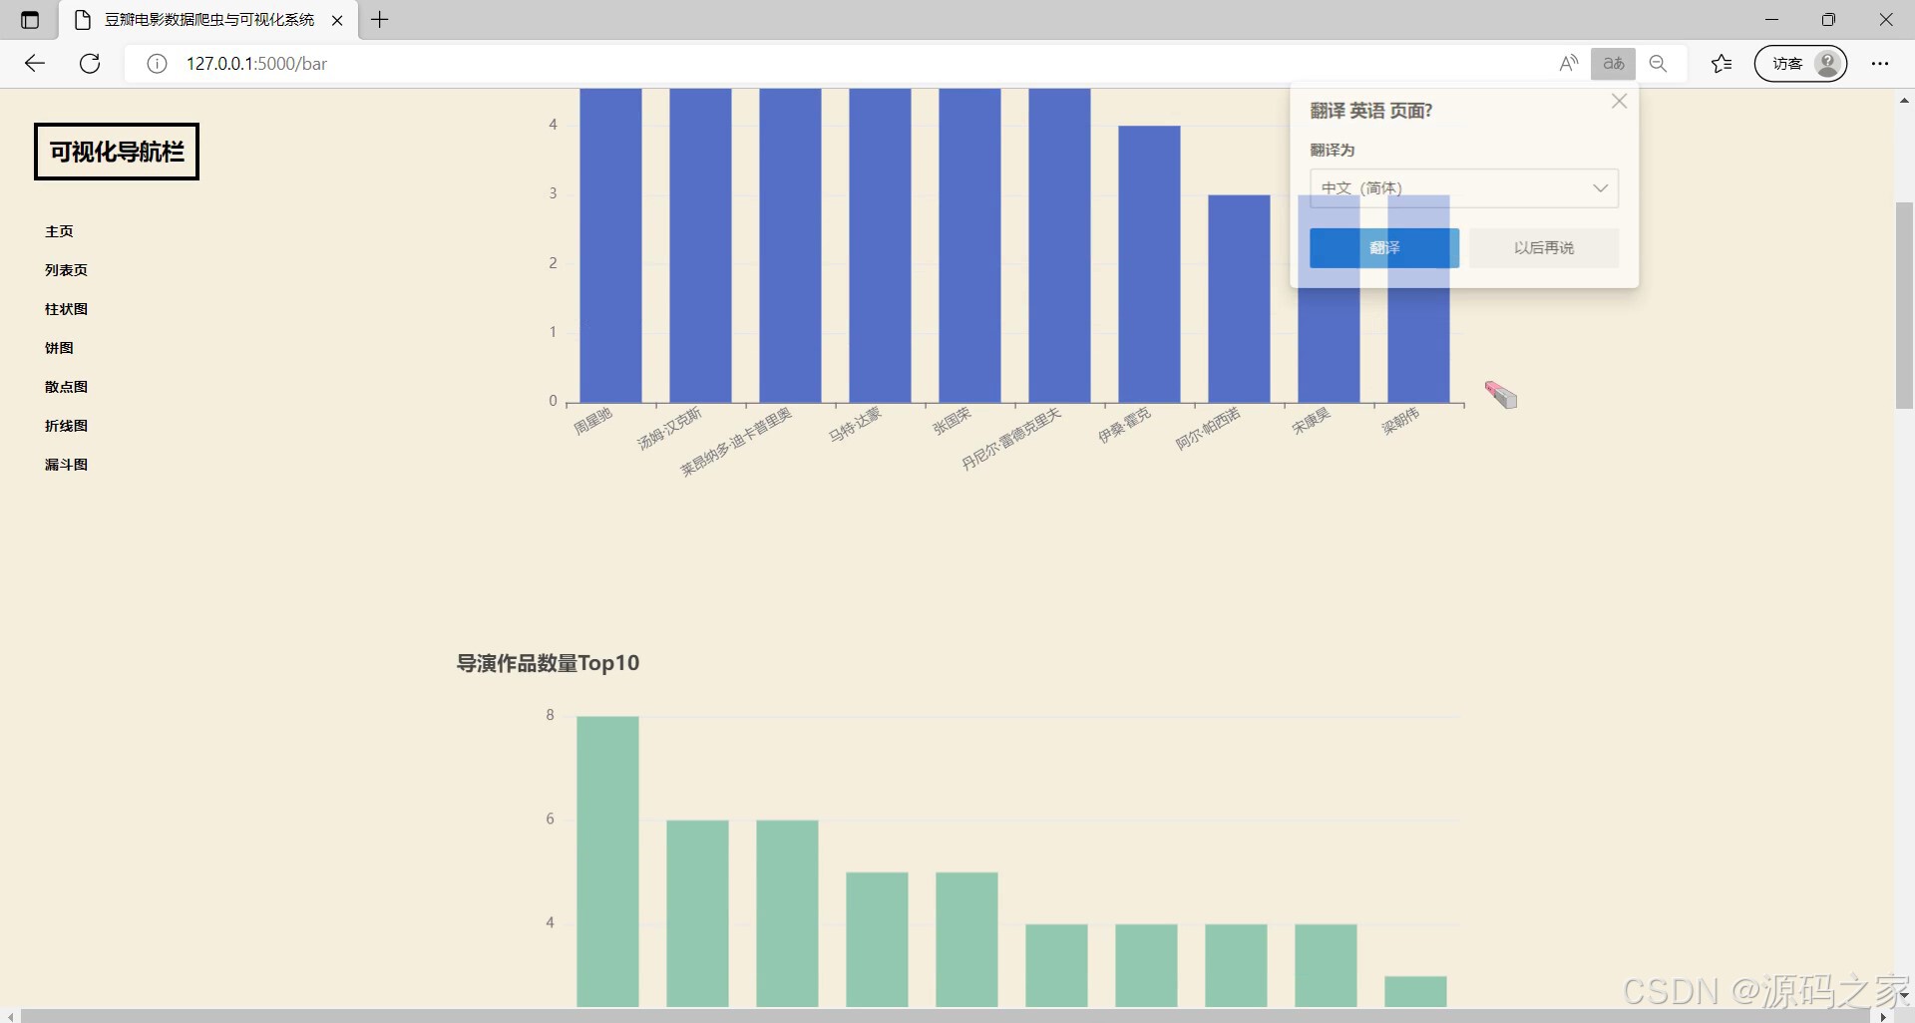
Task: Click the axis label 莱昂纳多·迪卡普里奥
Action: pyautogui.click(x=736, y=442)
